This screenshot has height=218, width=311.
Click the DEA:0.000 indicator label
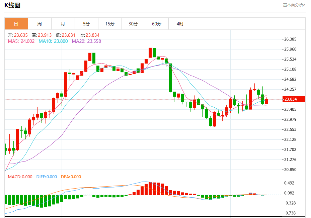tap(71, 177)
